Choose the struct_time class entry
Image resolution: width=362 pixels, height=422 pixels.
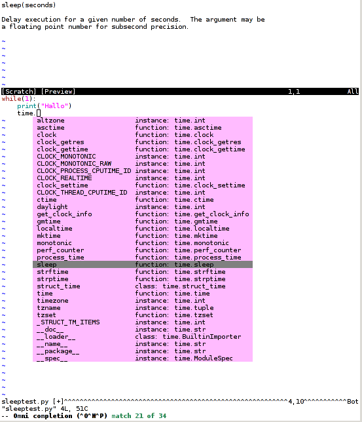click(143, 286)
